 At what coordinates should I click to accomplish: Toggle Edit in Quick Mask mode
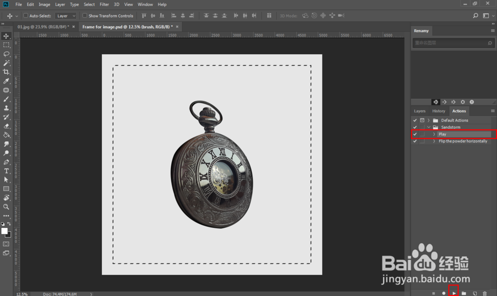pyautogui.click(x=6, y=244)
